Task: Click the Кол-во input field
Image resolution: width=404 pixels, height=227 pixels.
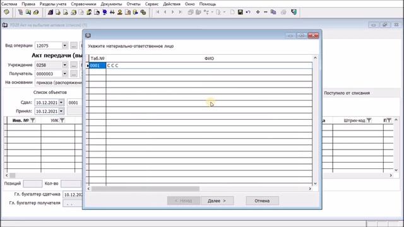Action: click(71, 183)
